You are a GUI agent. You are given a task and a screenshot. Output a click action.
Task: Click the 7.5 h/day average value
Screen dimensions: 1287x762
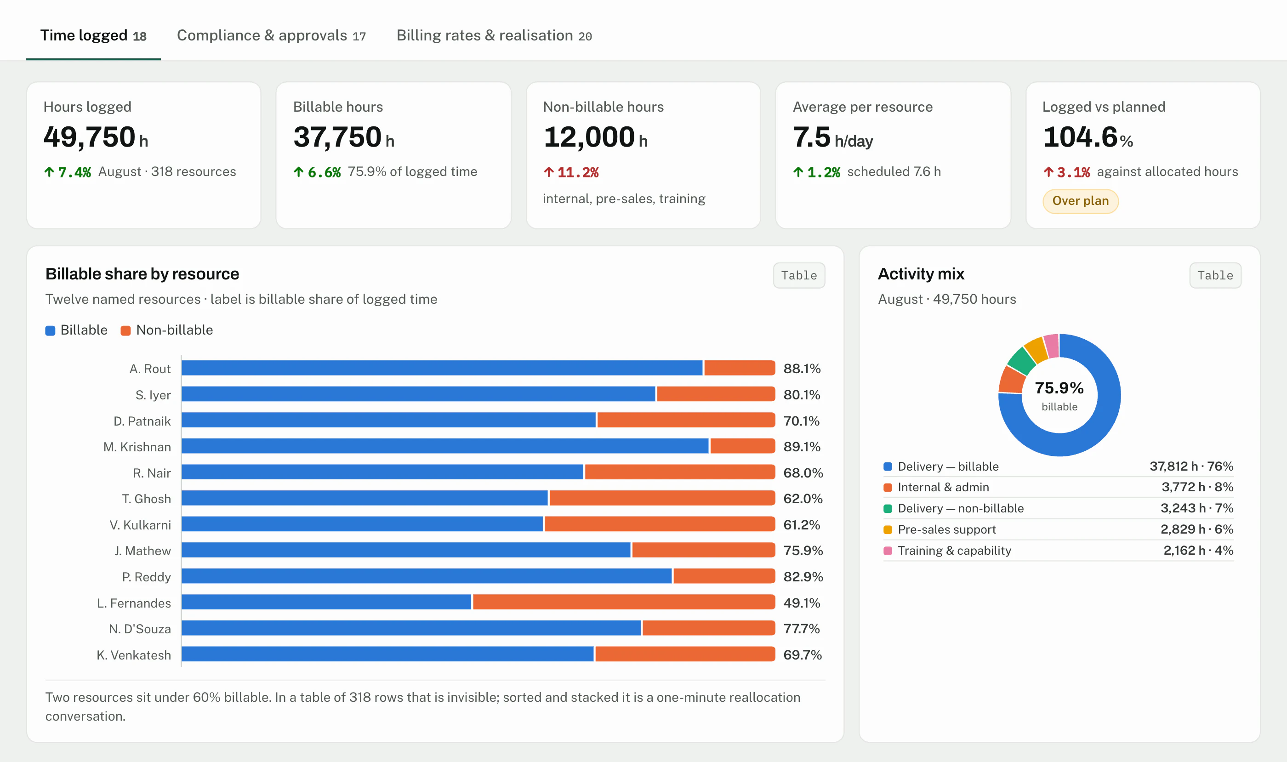click(832, 137)
